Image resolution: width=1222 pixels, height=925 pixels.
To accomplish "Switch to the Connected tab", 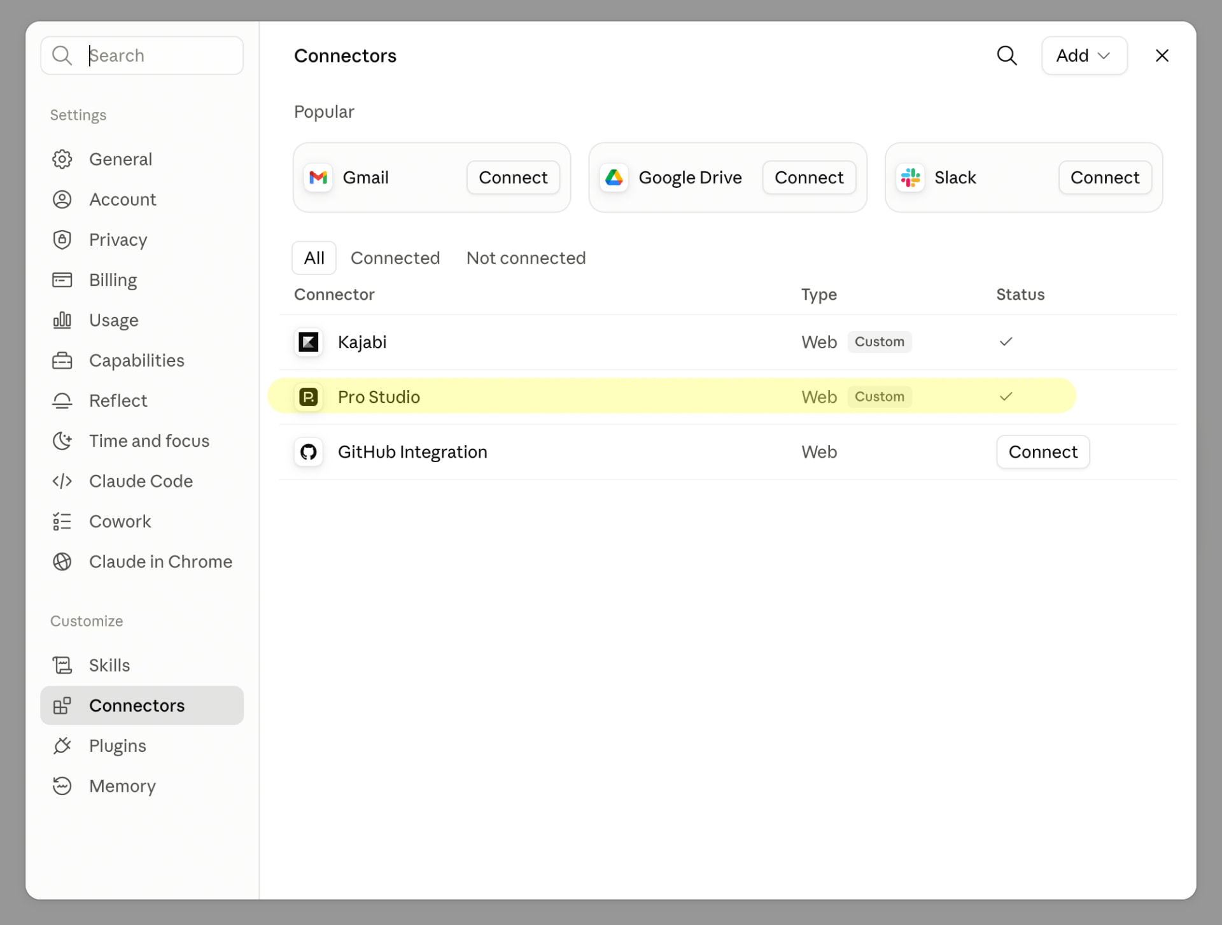I will coord(395,258).
